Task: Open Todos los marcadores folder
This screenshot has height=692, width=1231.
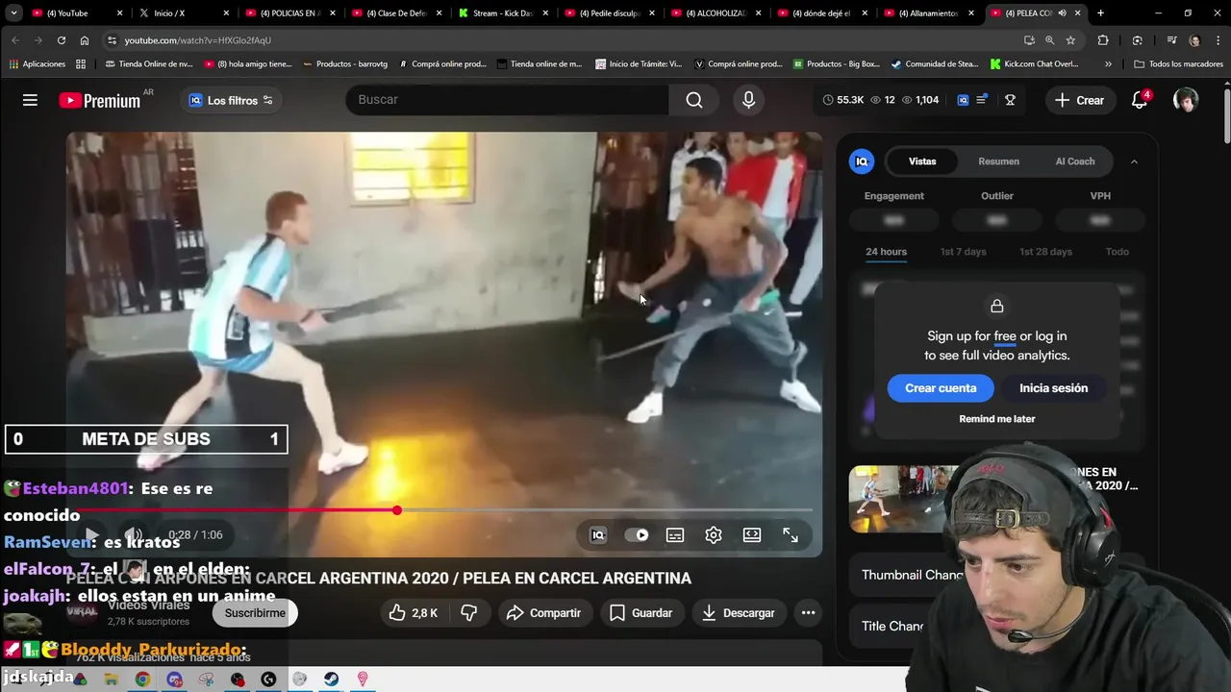Action: [x=1178, y=64]
